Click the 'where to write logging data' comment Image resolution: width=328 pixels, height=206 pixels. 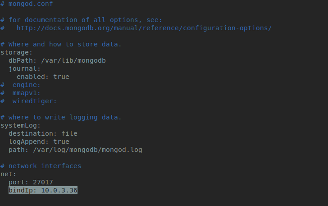pos(61,117)
